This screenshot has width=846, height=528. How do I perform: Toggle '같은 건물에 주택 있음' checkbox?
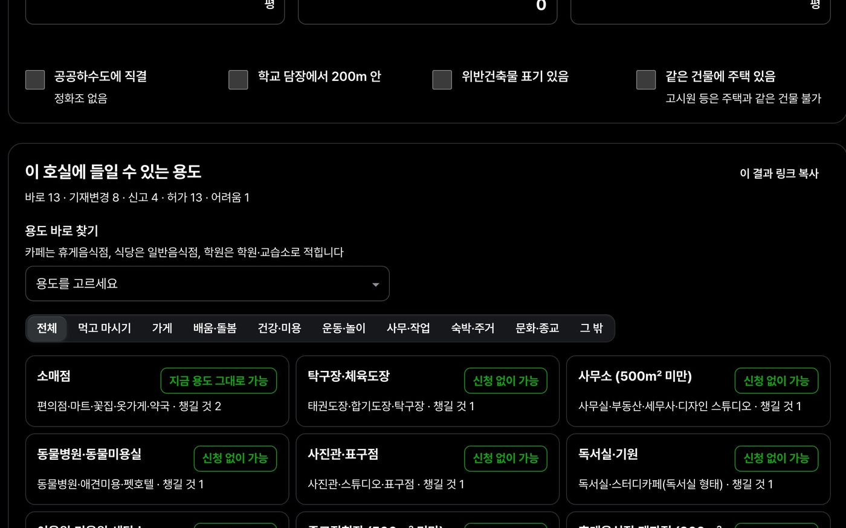(646, 80)
